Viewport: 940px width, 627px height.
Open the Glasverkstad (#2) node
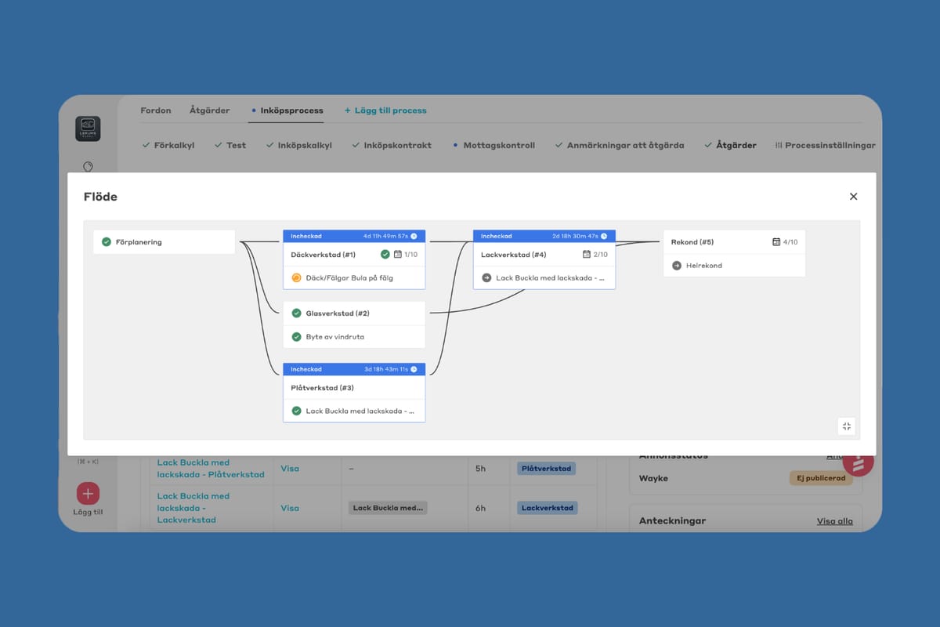pos(337,313)
